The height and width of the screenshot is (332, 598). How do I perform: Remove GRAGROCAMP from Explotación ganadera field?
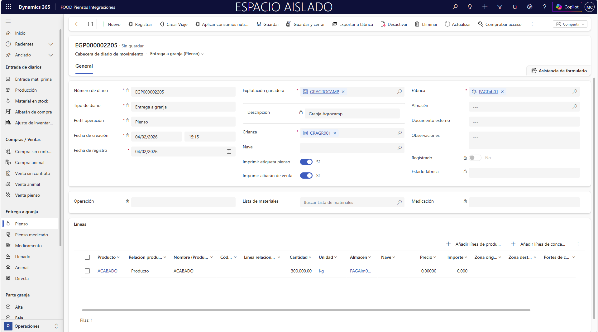click(x=343, y=92)
